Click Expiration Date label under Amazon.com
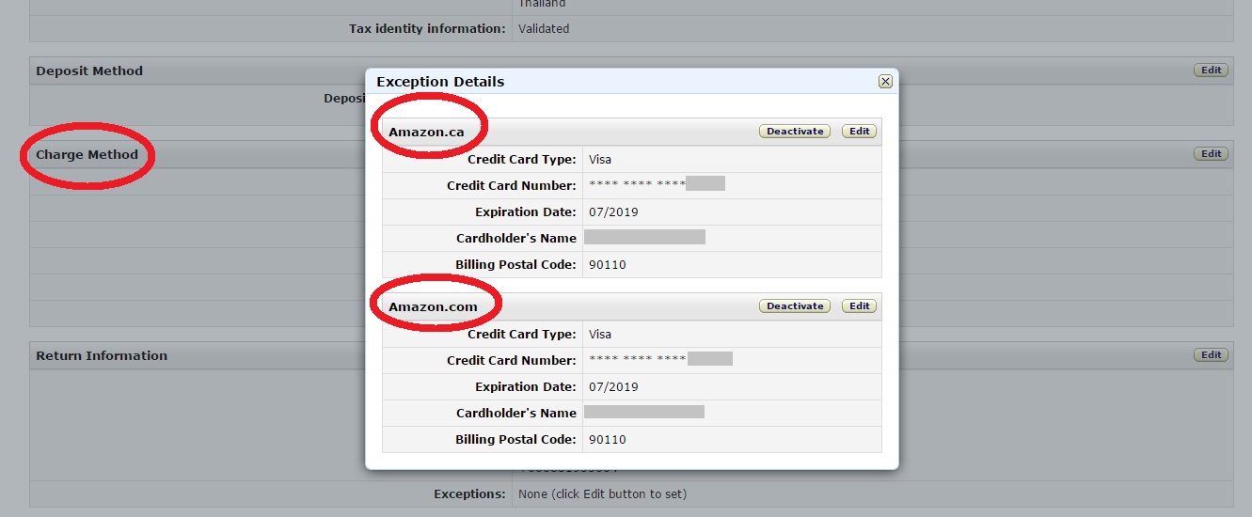Viewport: 1252px width, 517px height. pyautogui.click(x=526, y=386)
